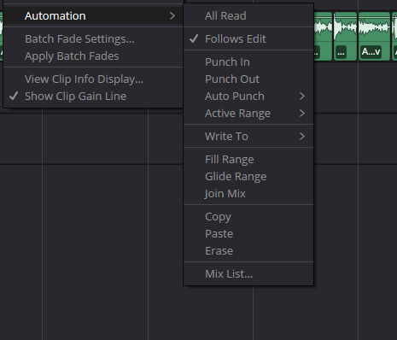Image resolution: width=397 pixels, height=340 pixels.
Task: Open View Clip Info Display...
Action: click(x=93, y=79)
